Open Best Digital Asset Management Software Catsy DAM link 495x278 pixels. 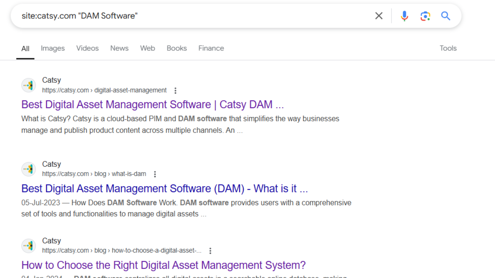152,105
